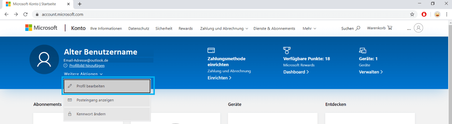Go to Sicherheit section
452x124 pixels.
pyautogui.click(x=164, y=28)
